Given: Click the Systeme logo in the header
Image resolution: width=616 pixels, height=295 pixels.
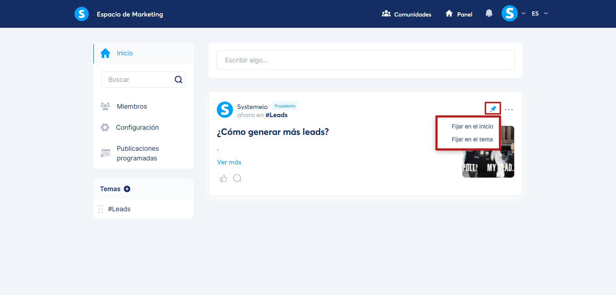Looking at the screenshot, I should tap(82, 14).
